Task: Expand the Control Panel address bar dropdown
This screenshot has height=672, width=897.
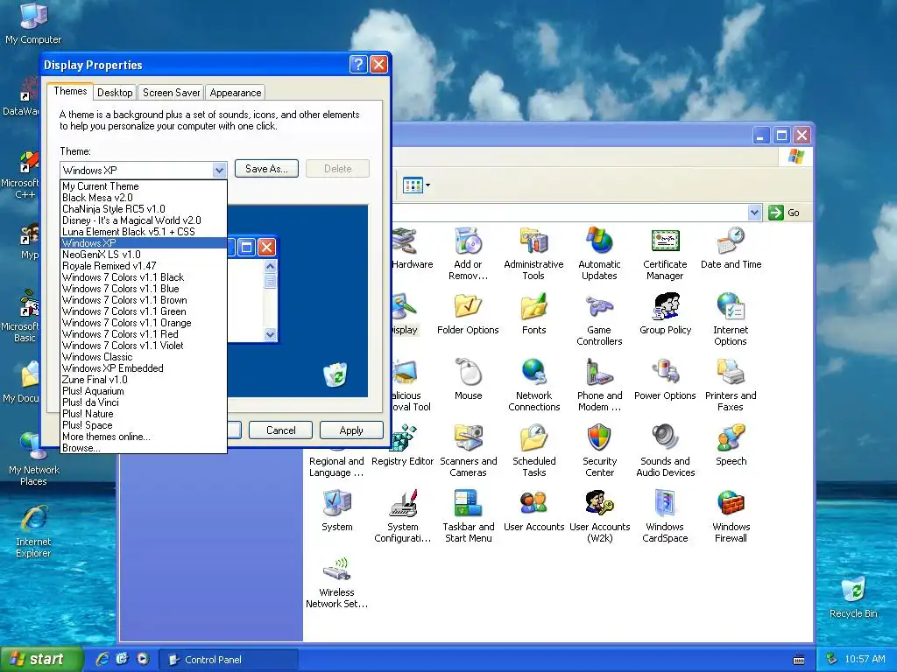Action: pyautogui.click(x=754, y=213)
